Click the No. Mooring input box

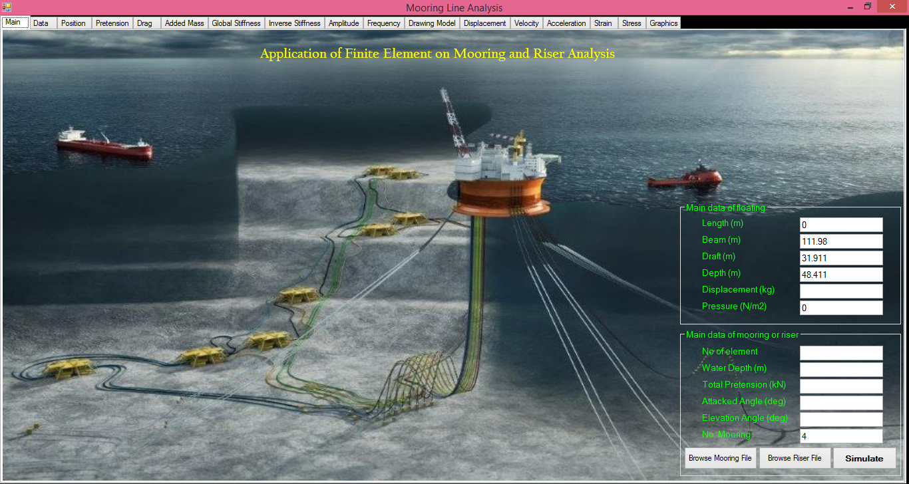click(x=841, y=436)
